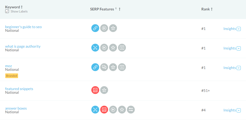Click swap arrows icon in answer boxes row
This screenshot has height=120, width=246.
point(131,110)
